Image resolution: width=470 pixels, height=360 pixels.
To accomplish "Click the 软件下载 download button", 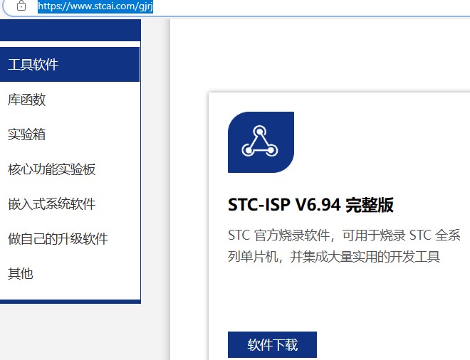I will tap(272, 344).
